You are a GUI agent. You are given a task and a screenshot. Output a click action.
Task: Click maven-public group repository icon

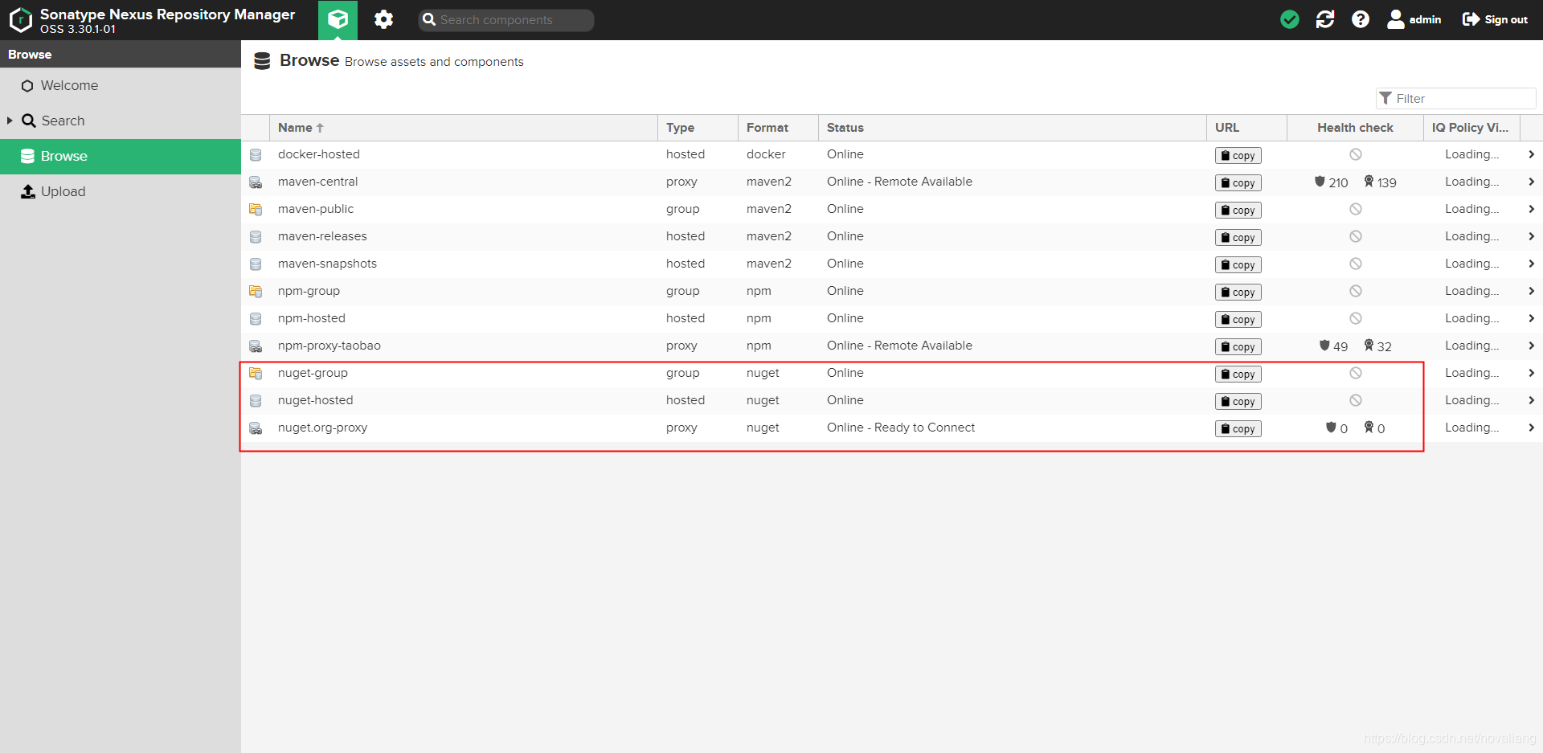(256, 209)
